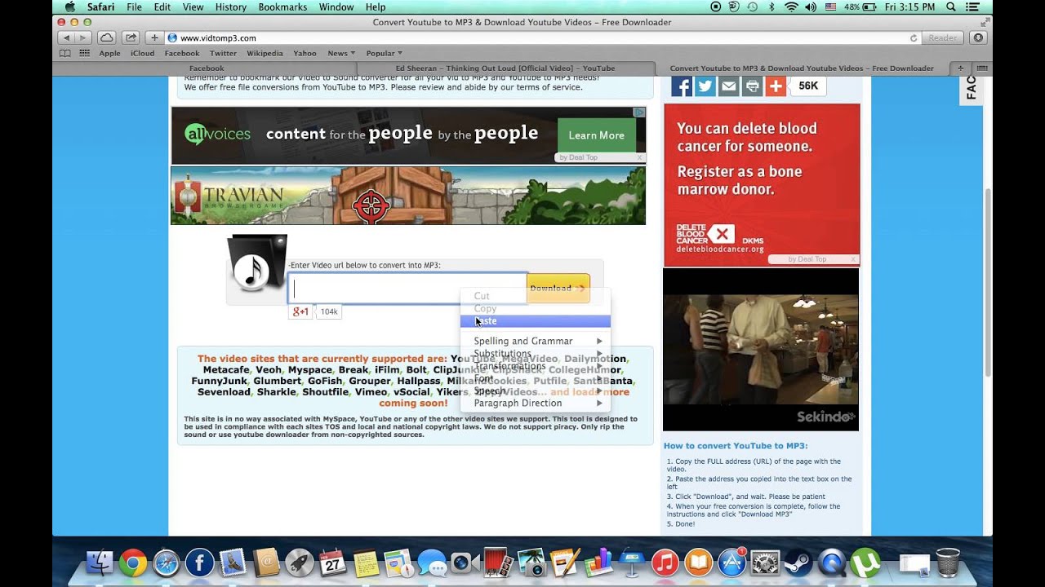The height and width of the screenshot is (587, 1045).
Task: Open System Preferences gear in Dock
Action: click(x=765, y=563)
